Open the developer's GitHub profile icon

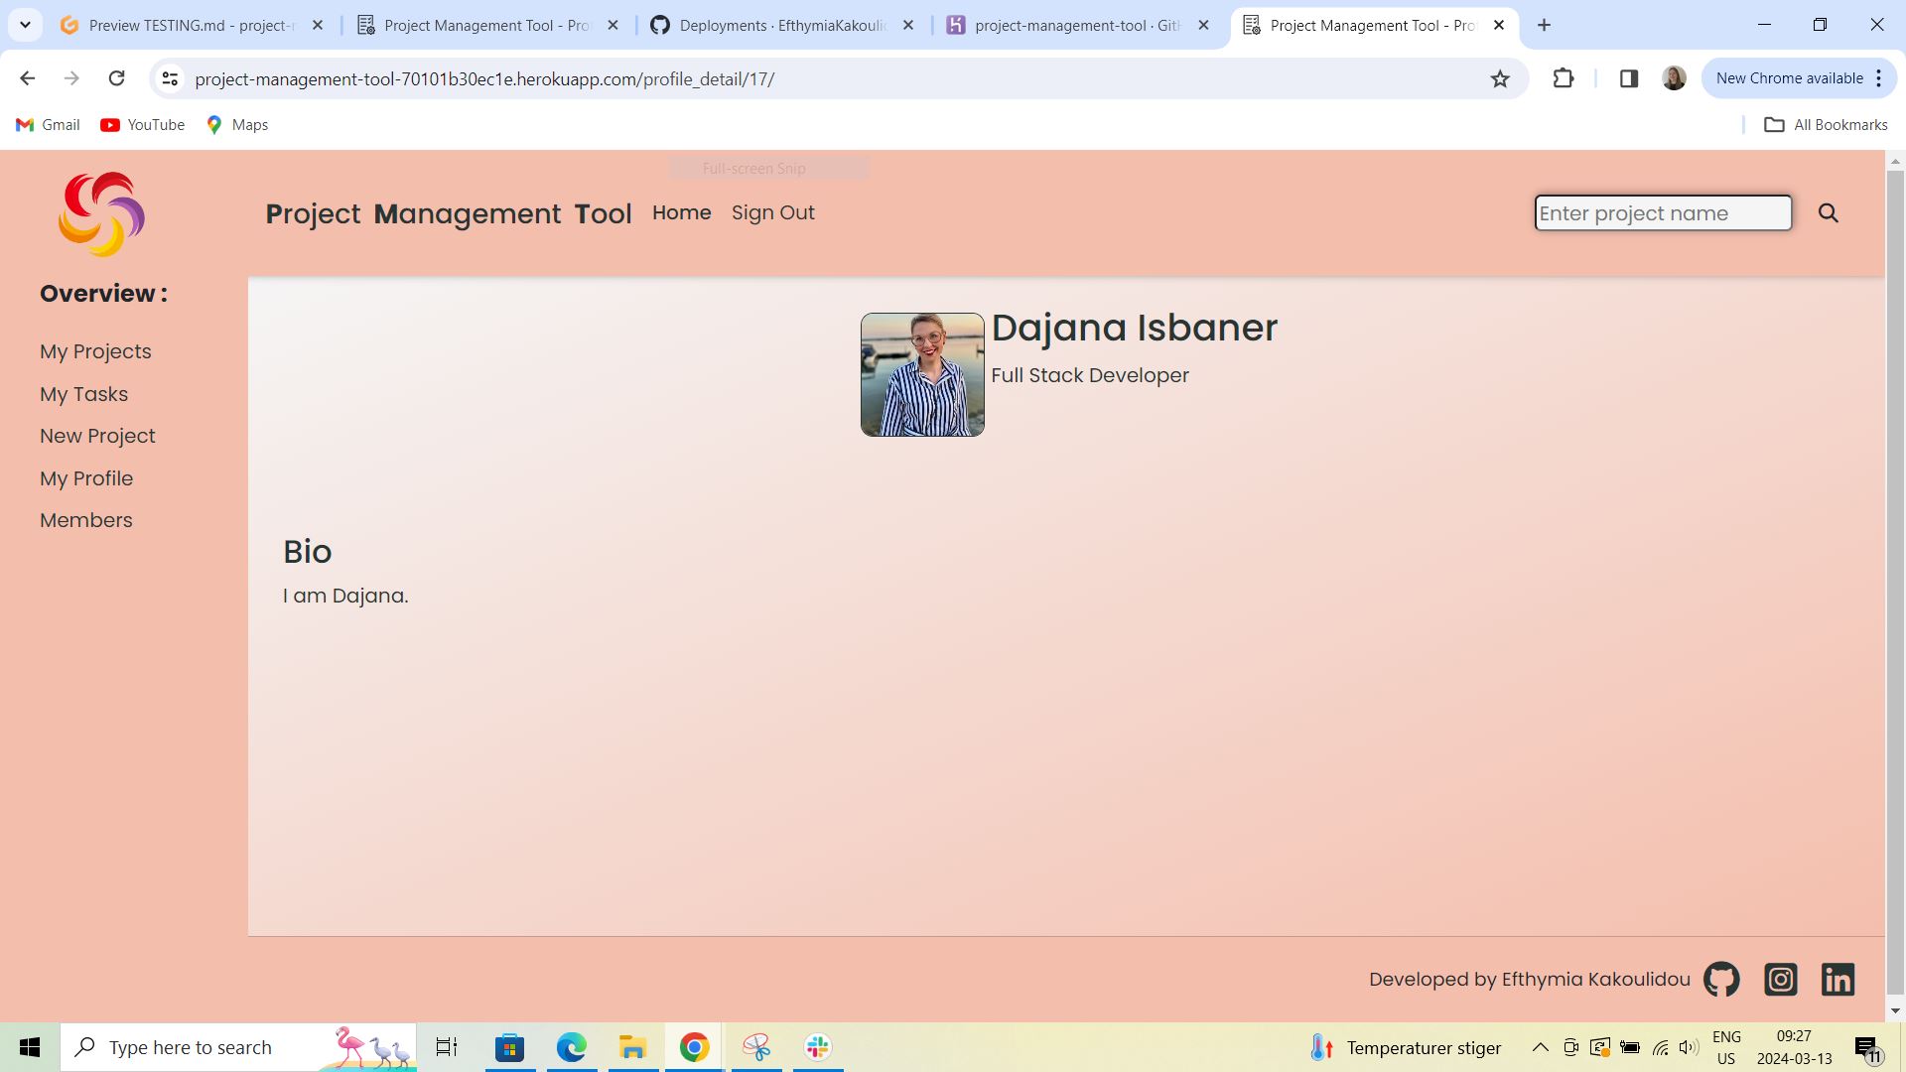(1720, 979)
